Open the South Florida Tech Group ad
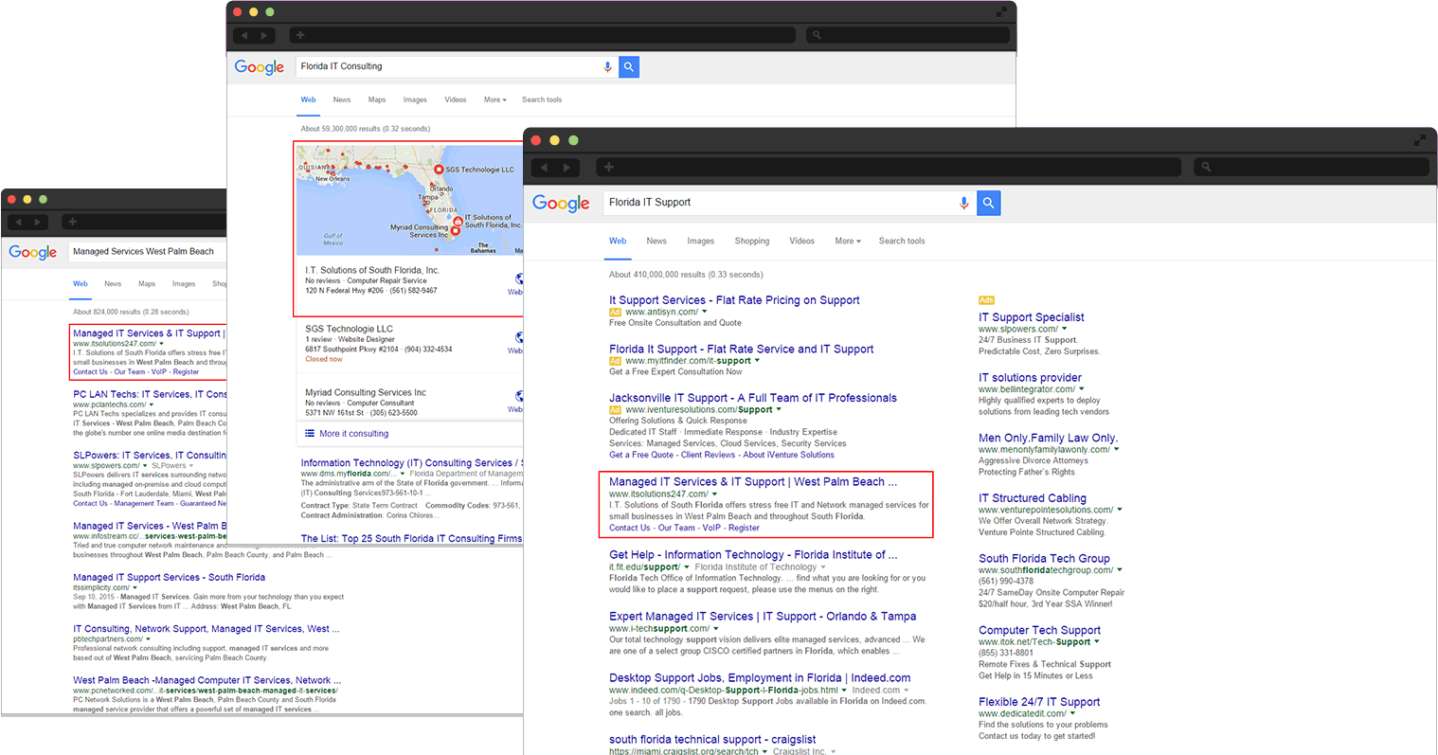This screenshot has height=755, width=1438. pos(1044,558)
